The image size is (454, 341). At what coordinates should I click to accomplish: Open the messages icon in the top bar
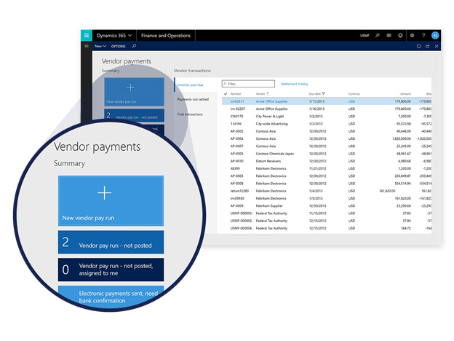pyautogui.click(x=389, y=36)
